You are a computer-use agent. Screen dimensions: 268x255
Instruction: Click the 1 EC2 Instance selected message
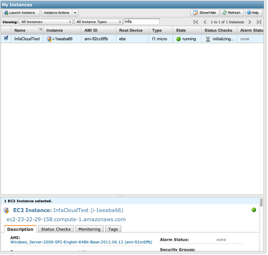point(28,201)
